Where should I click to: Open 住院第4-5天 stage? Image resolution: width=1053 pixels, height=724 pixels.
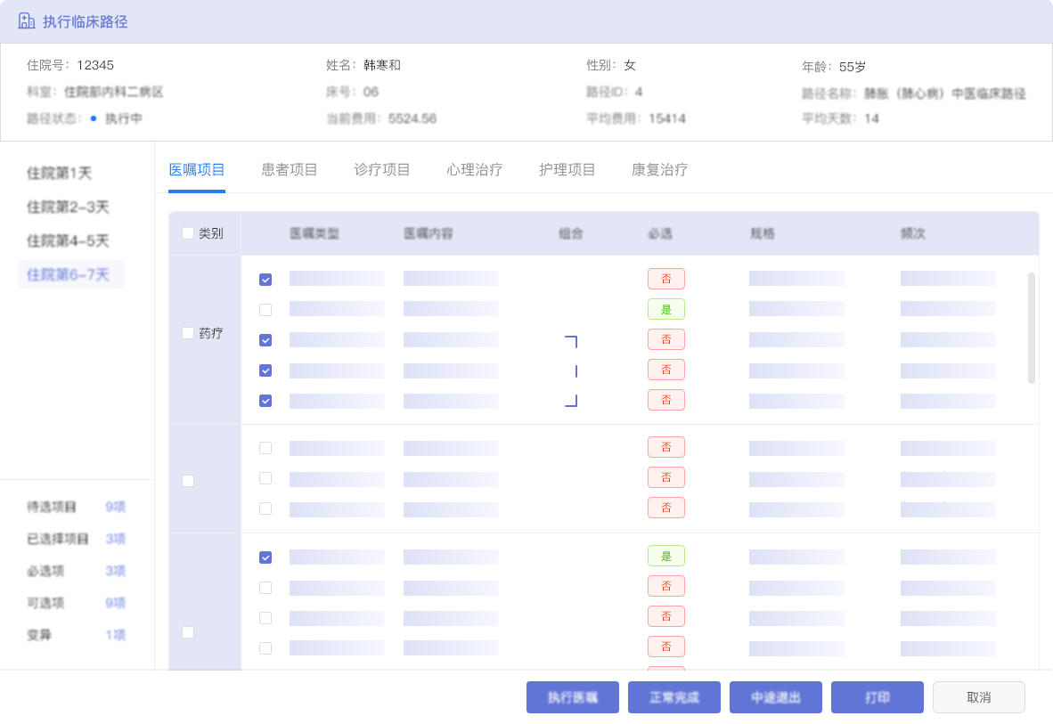69,240
